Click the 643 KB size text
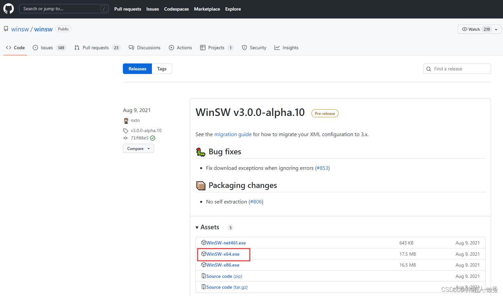Viewport: 503px width, 296px height. (406, 243)
